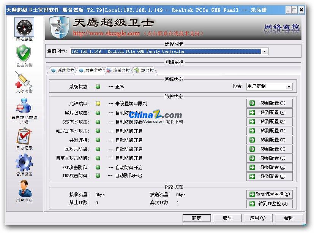Open 入侵防御 from the sidebar
The height and width of the screenshot is (233, 314).
click(24, 79)
